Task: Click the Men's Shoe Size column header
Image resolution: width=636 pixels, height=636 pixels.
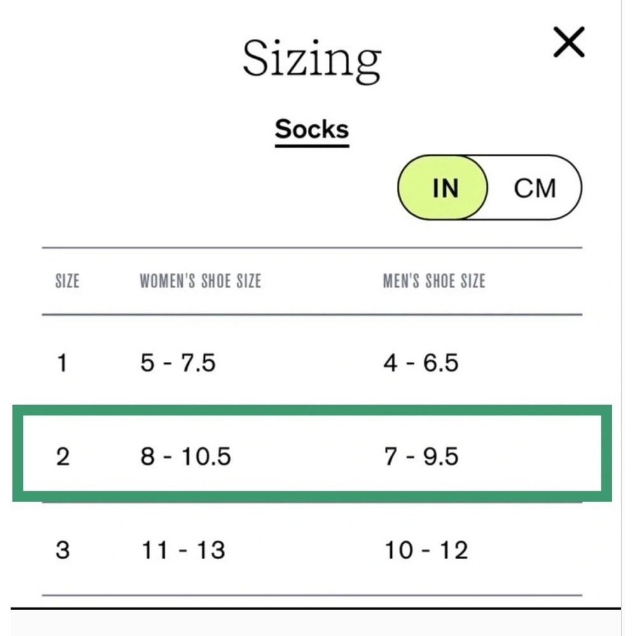Action: tap(434, 281)
